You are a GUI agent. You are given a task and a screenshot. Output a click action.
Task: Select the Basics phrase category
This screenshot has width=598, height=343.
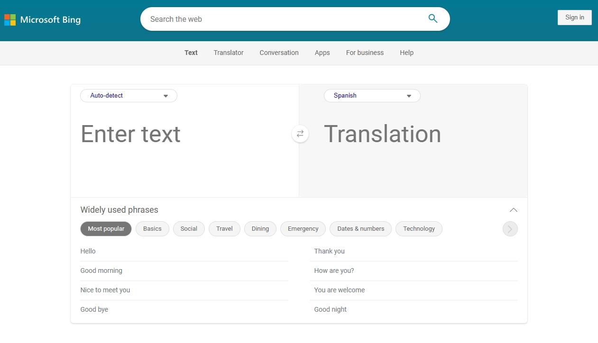pos(152,229)
